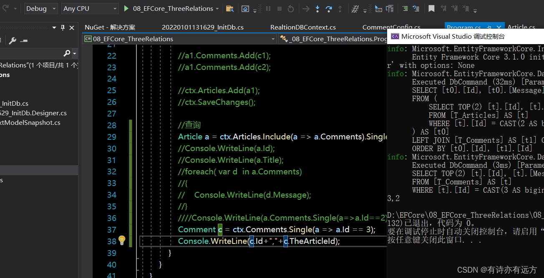Click the slashed-lines toolbar icon before the indent buttons
This screenshot has height=278, width=544.
click(355, 8)
